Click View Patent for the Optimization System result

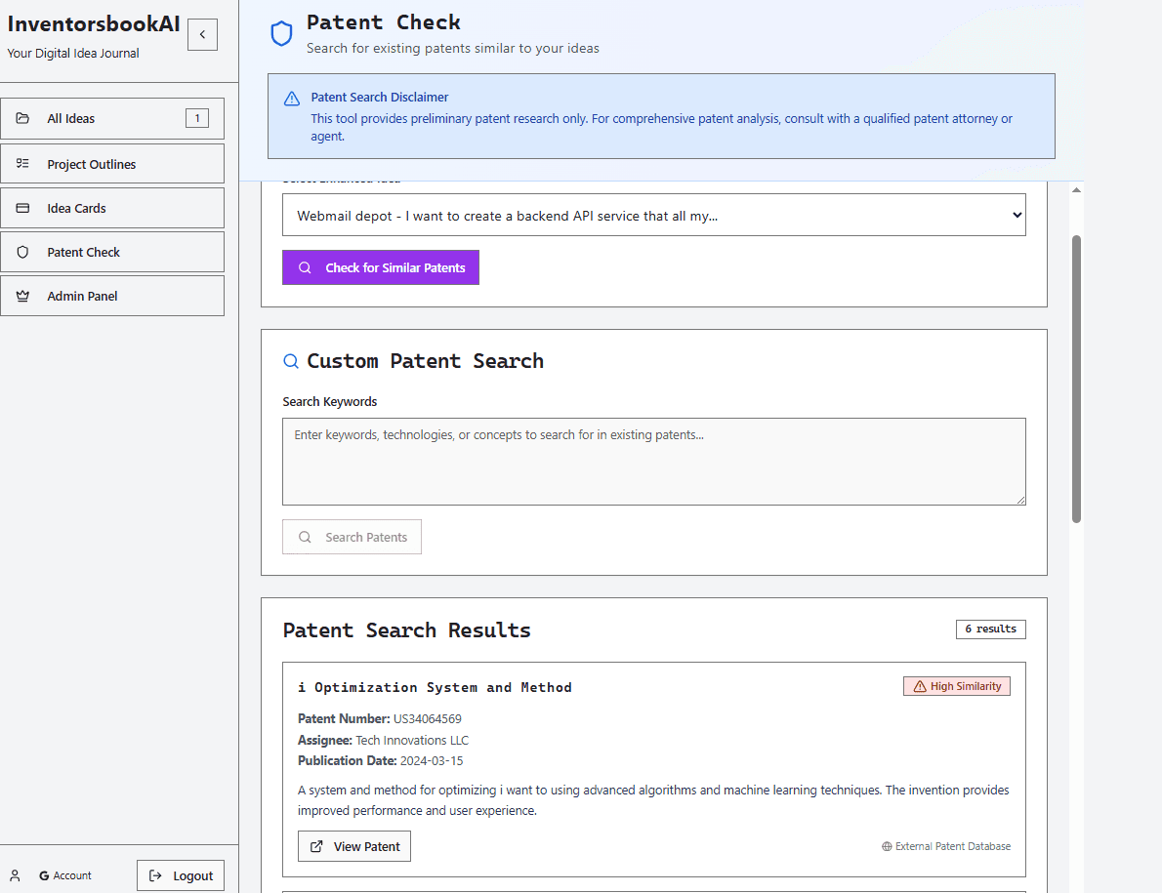354,846
